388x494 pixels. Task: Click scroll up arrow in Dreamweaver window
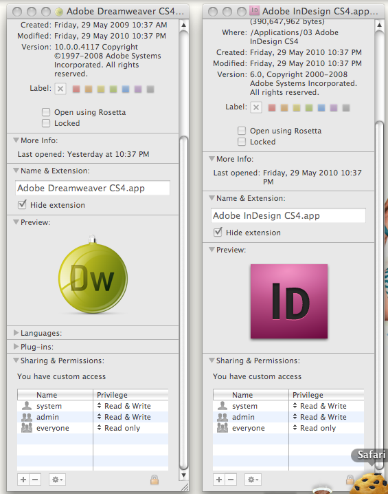click(x=184, y=25)
